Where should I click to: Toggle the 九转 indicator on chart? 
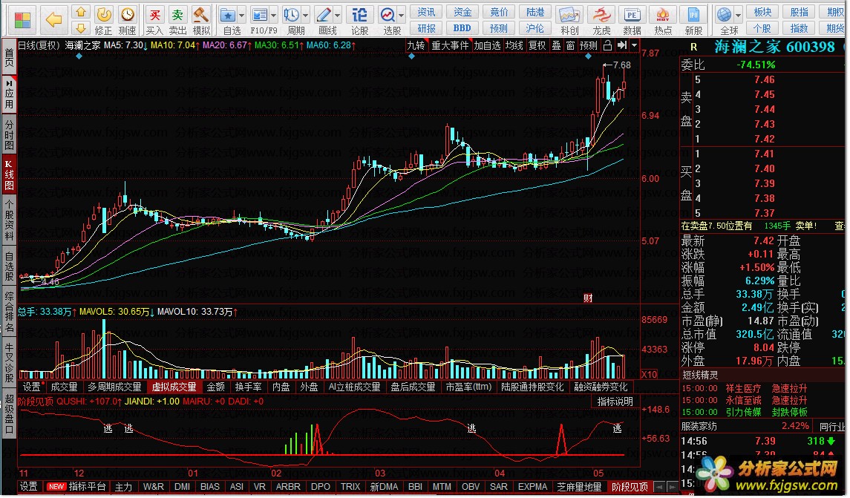[416, 45]
